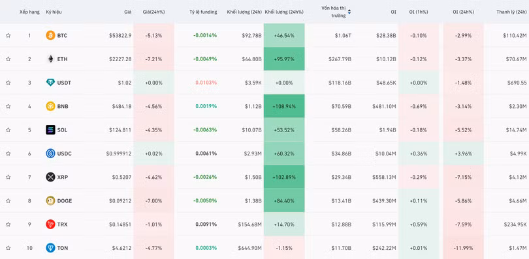This screenshot has height=259, width=529.
Task: Click the Dogecoin DOGE icon
Action: (50, 201)
